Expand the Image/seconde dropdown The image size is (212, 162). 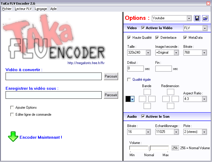[x=176, y=53]
